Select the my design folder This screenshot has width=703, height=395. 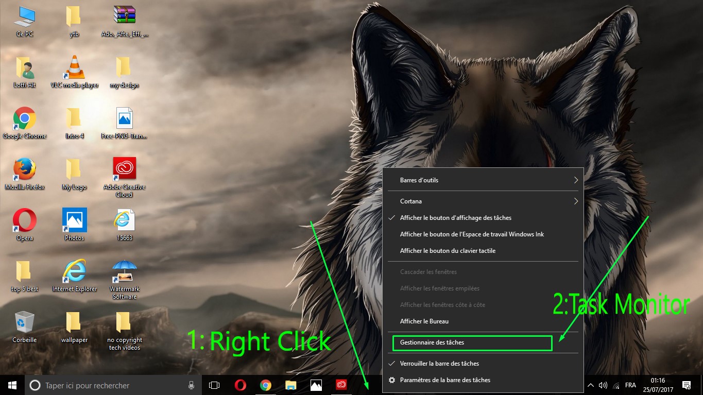pyautogui.click(x=124, y=72)
